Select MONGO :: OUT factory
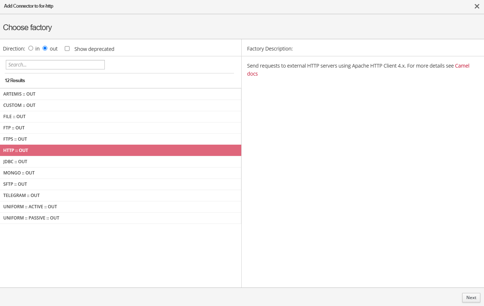Screen dimensions: 484x306 pyautogui.click(x=19, y=173)
